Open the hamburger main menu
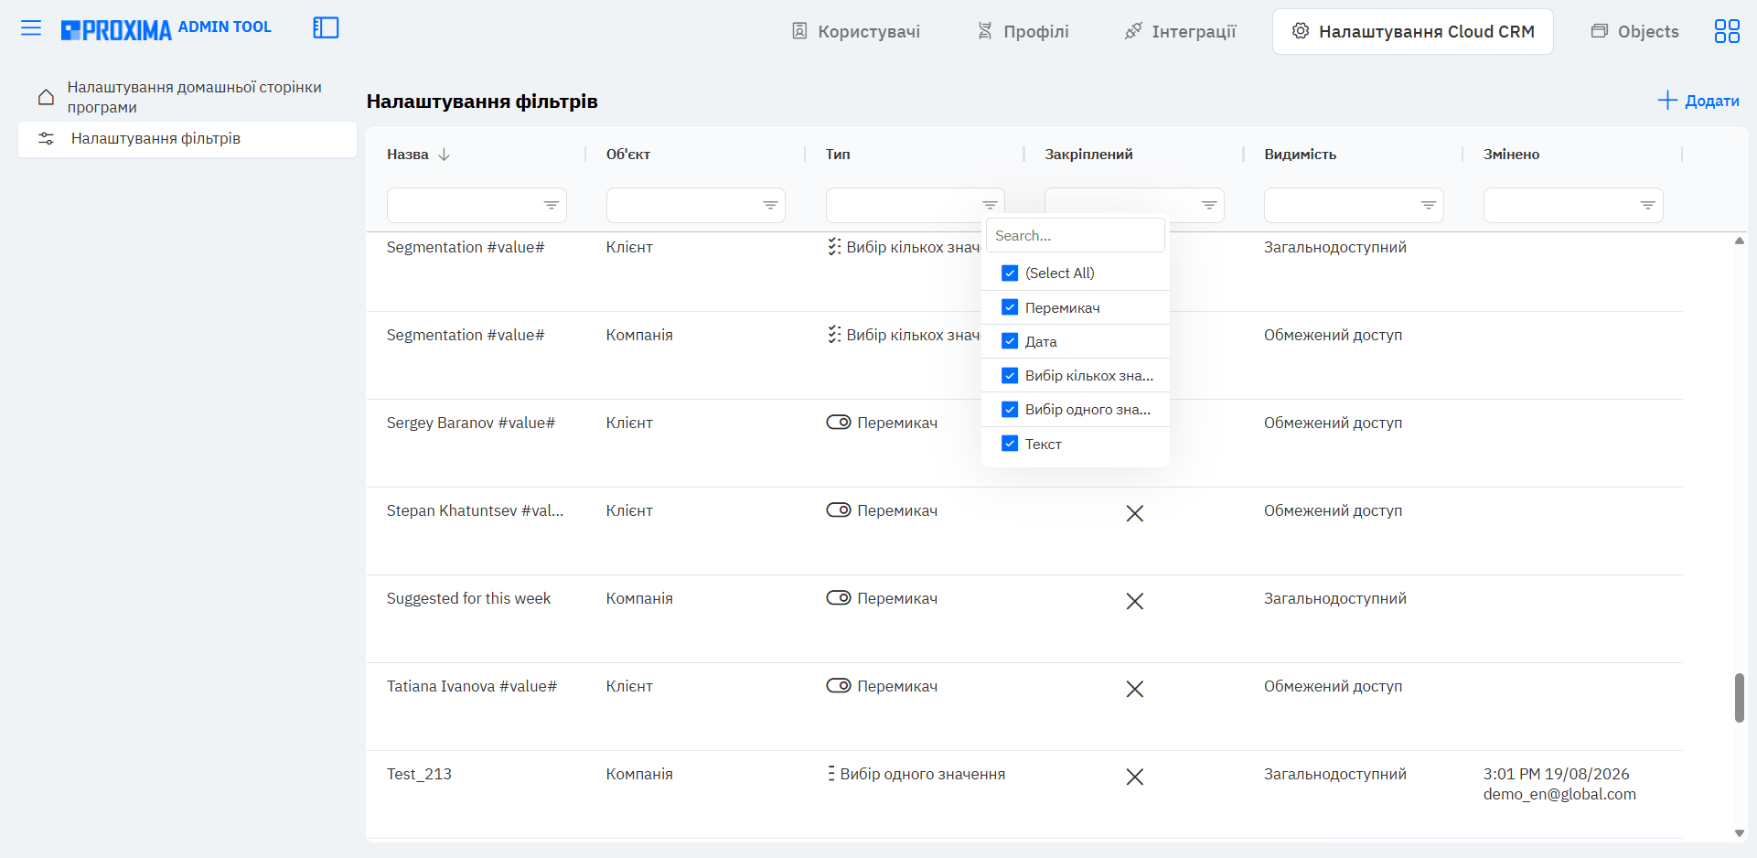The image size is (1757, 858). click(x=31, y=28)
